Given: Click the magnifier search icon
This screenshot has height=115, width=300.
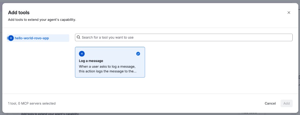Looking at the screenshot, I should coord(79,37).
